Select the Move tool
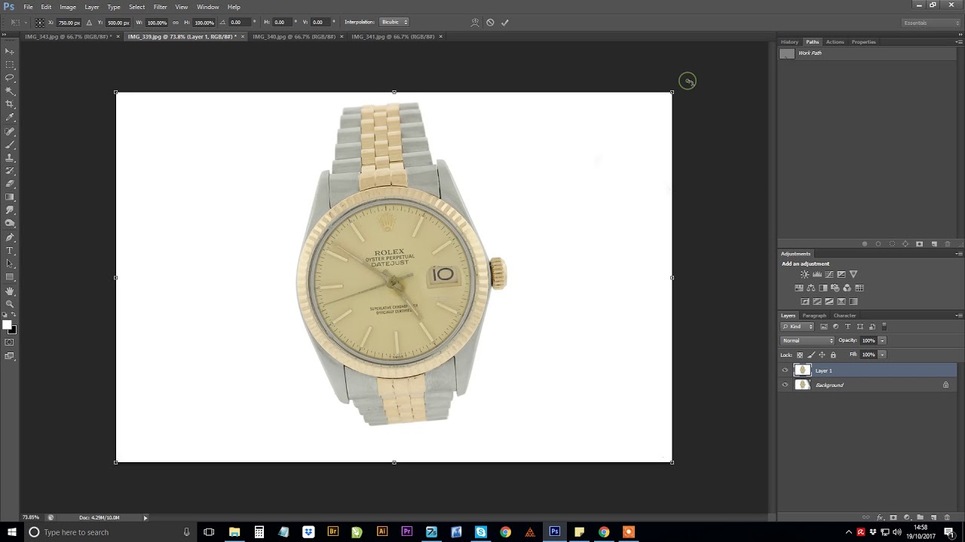Image resolution: width=965 pixels, height=542 pixels. pos(10,50)
